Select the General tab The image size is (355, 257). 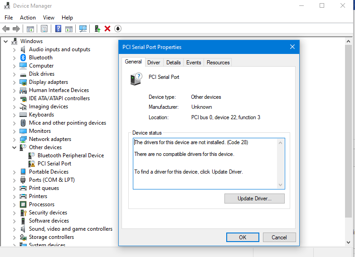[x=133, y=62]
